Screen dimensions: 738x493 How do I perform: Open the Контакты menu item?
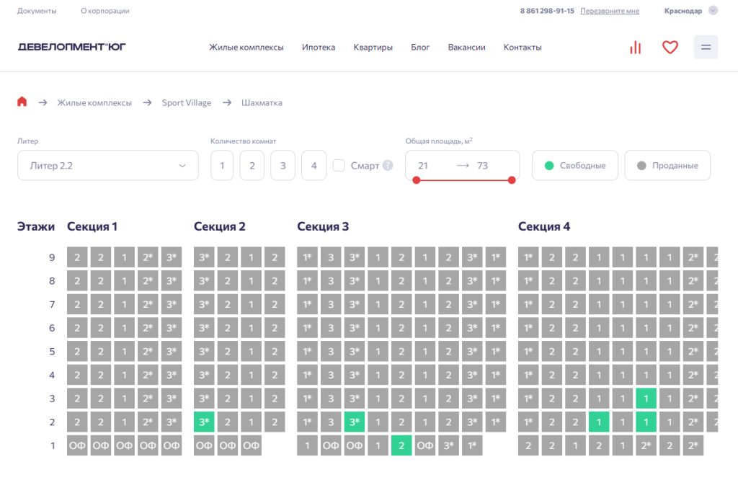click(523, 47)
